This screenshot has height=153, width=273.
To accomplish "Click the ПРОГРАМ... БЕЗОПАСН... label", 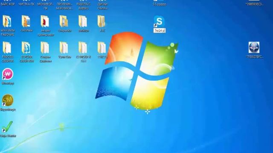I will coord(64,6).
